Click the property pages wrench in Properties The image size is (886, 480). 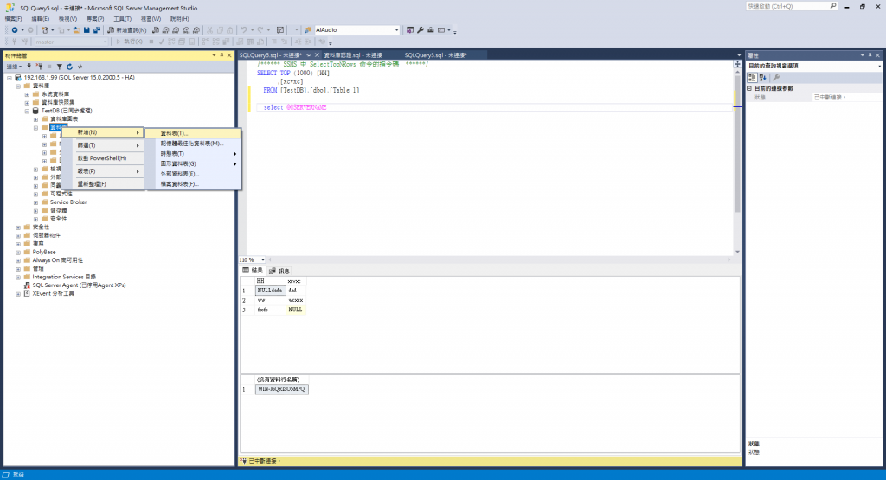(776, 78)
